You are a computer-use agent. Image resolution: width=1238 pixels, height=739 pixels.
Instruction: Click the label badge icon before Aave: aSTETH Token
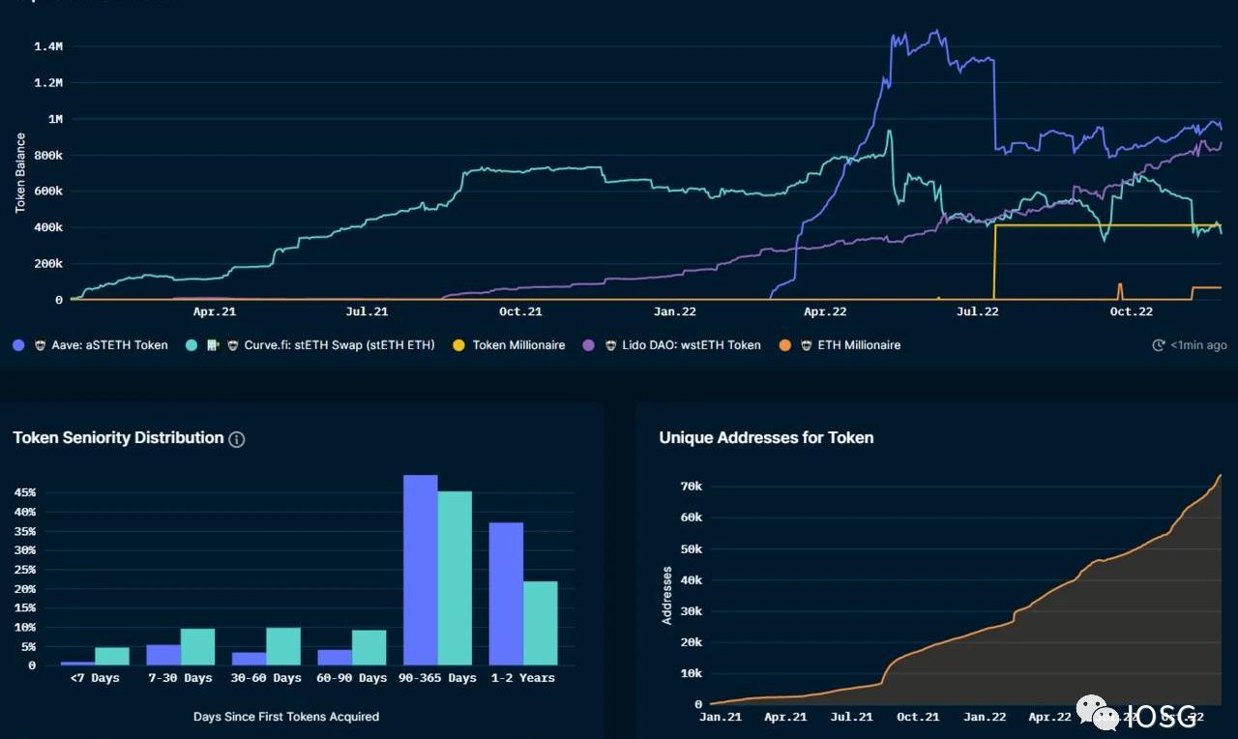tap(41, 345)
